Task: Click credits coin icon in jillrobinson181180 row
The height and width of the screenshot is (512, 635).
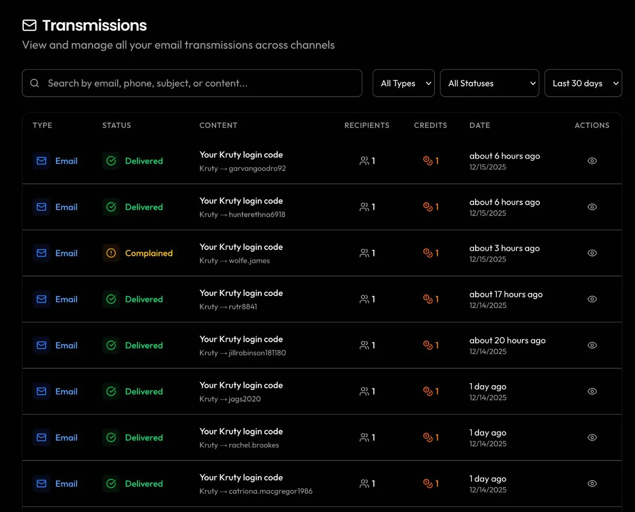Action: (428, 345)
